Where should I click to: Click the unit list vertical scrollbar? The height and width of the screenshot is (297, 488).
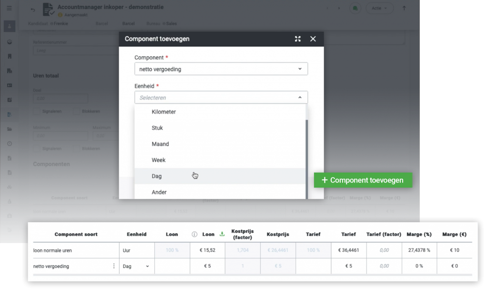pyautogui.click(x=306, y=159)
